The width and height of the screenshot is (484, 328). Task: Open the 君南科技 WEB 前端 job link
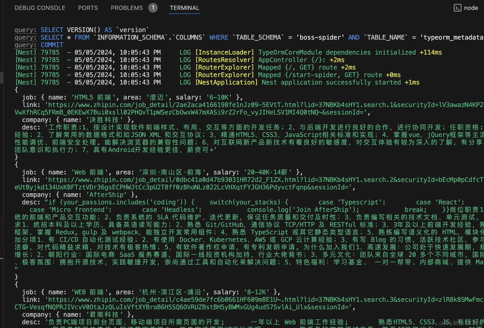[x=249, y=303]
